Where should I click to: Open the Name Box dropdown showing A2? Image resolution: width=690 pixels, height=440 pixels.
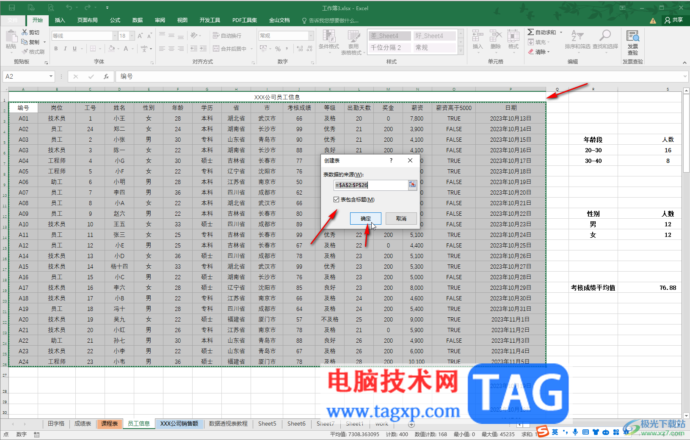[x=51, y=76]
